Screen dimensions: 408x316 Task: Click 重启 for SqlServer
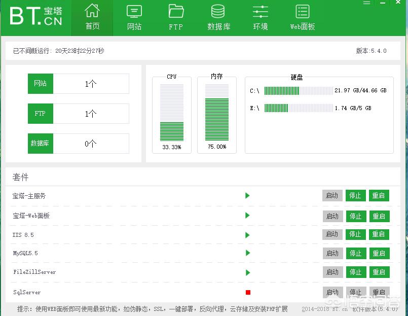[380, 292]
